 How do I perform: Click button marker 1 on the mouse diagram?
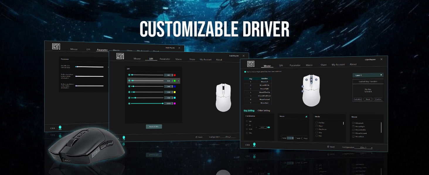pos(306,80)
